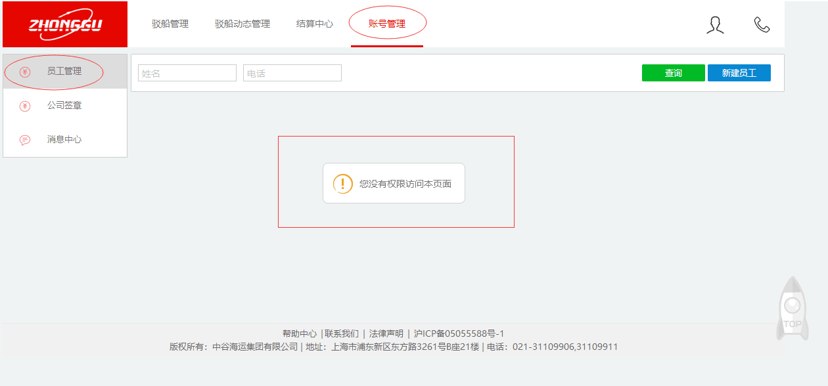Click the blue 新建员工 button
Screen dimensions: 828x386
point(739,73)
